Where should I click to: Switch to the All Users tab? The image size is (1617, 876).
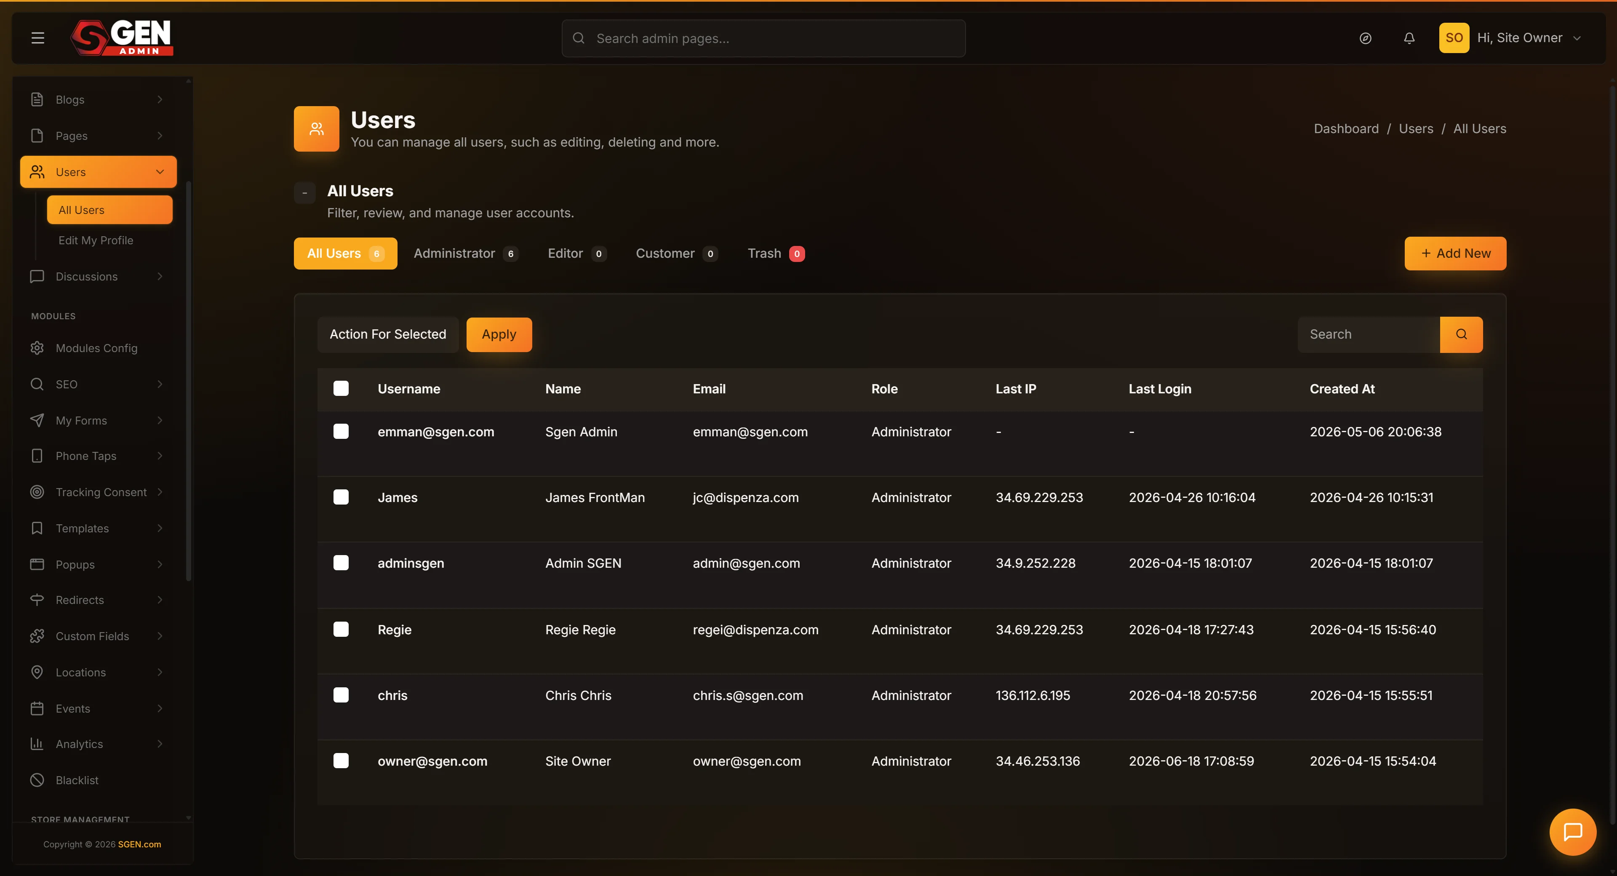(x=345, y=254)
